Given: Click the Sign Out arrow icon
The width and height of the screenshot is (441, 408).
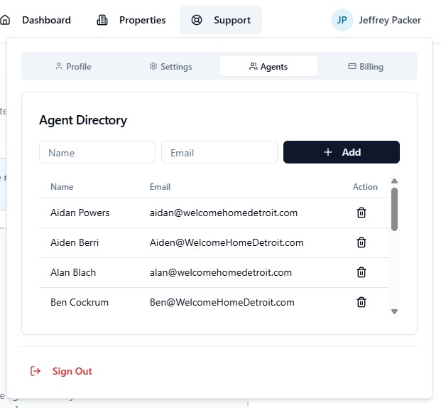Looking at the screenshot, I should click(36, 371).
